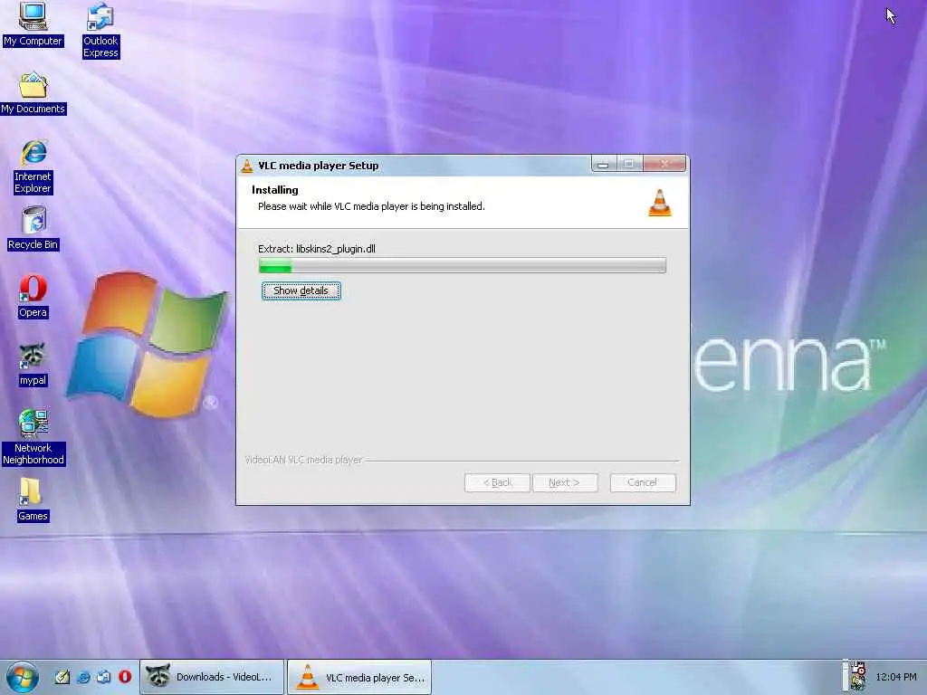Open My Documents folder icon
This screenshot has width=927, height=695.
tap(33, 93)
